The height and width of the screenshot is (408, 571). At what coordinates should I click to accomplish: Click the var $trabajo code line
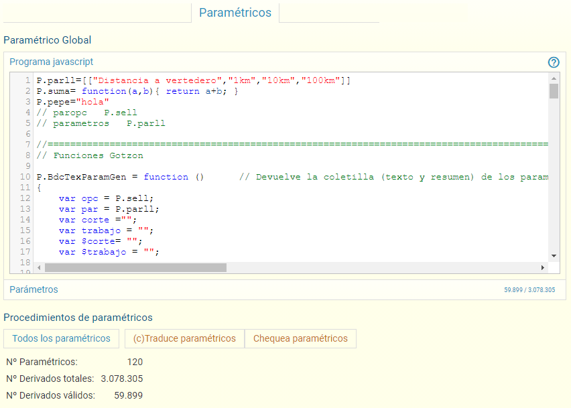(x=108, y=252)
